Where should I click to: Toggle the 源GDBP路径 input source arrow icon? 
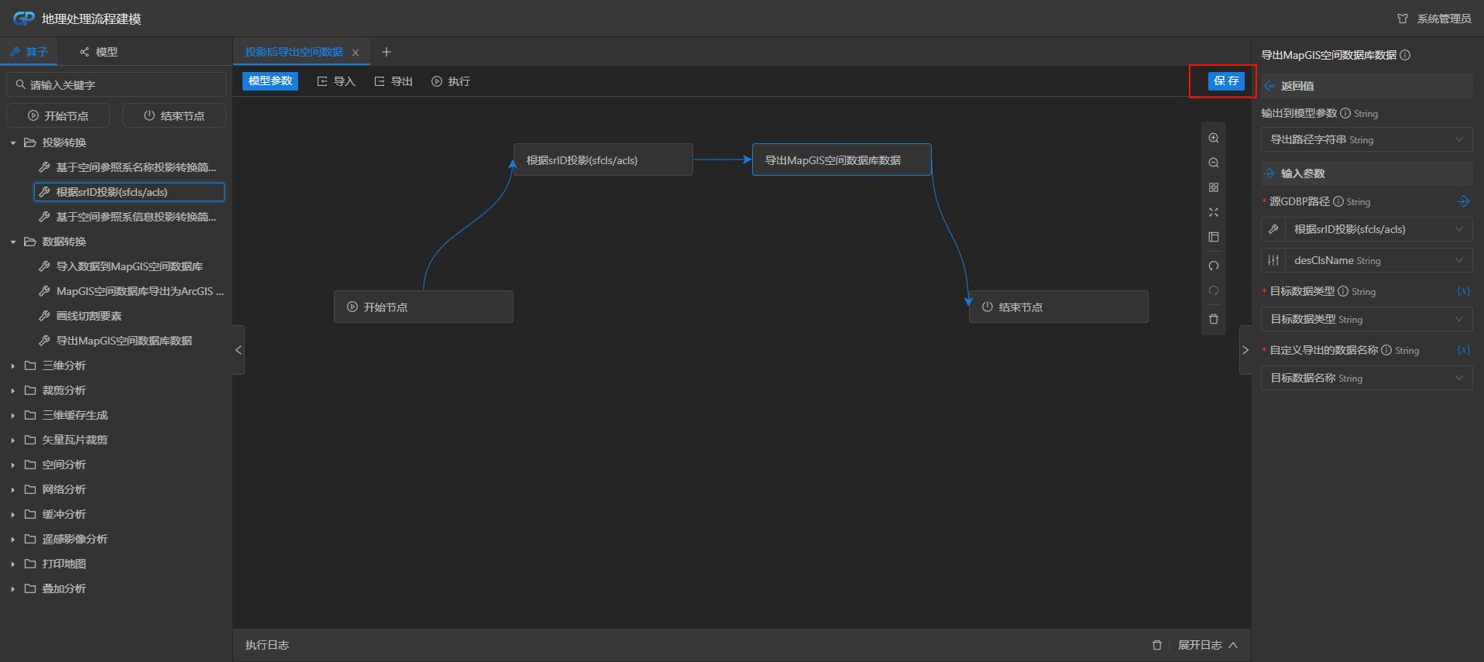(1463, 201)
